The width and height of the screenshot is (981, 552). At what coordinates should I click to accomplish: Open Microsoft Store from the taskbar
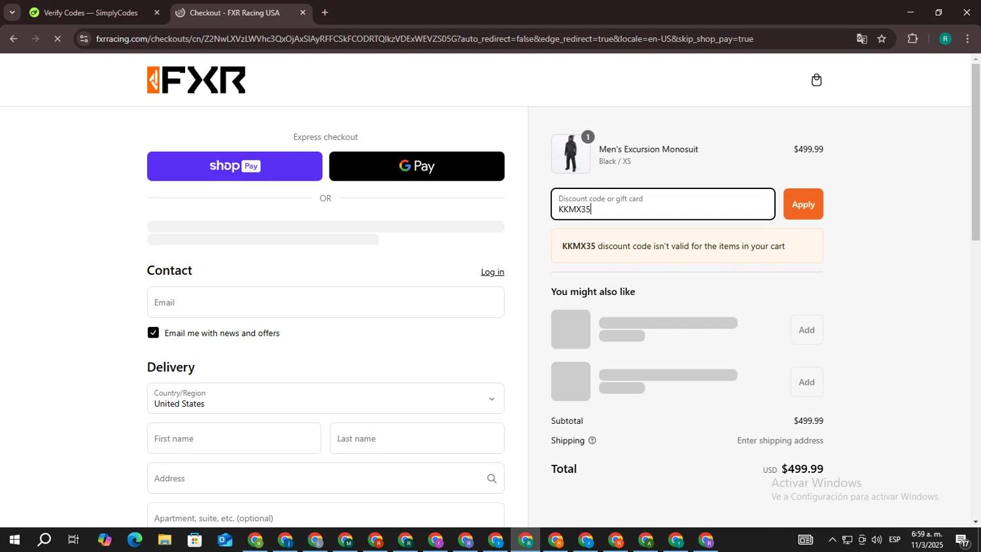coord(195,540)
